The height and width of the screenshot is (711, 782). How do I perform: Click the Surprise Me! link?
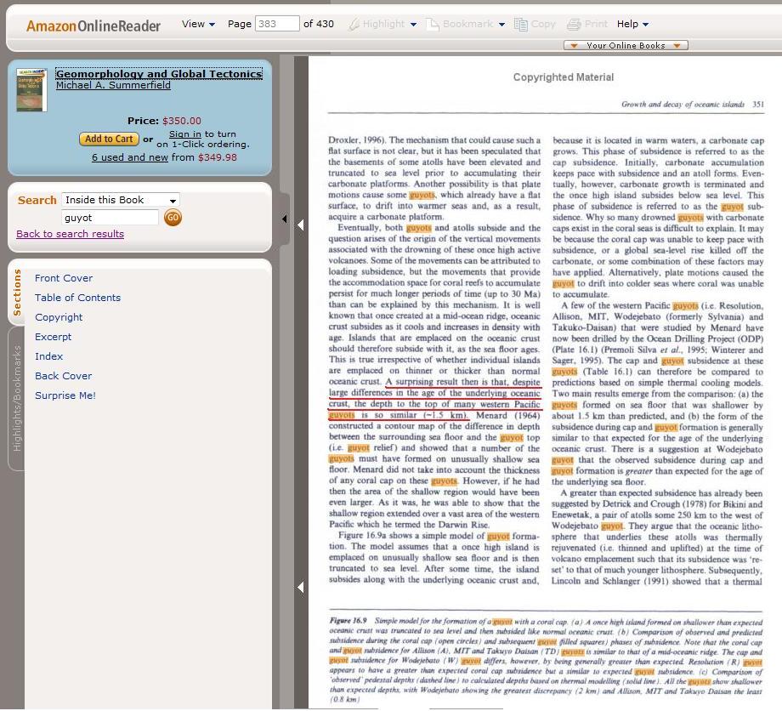click(x=65, y=395)
